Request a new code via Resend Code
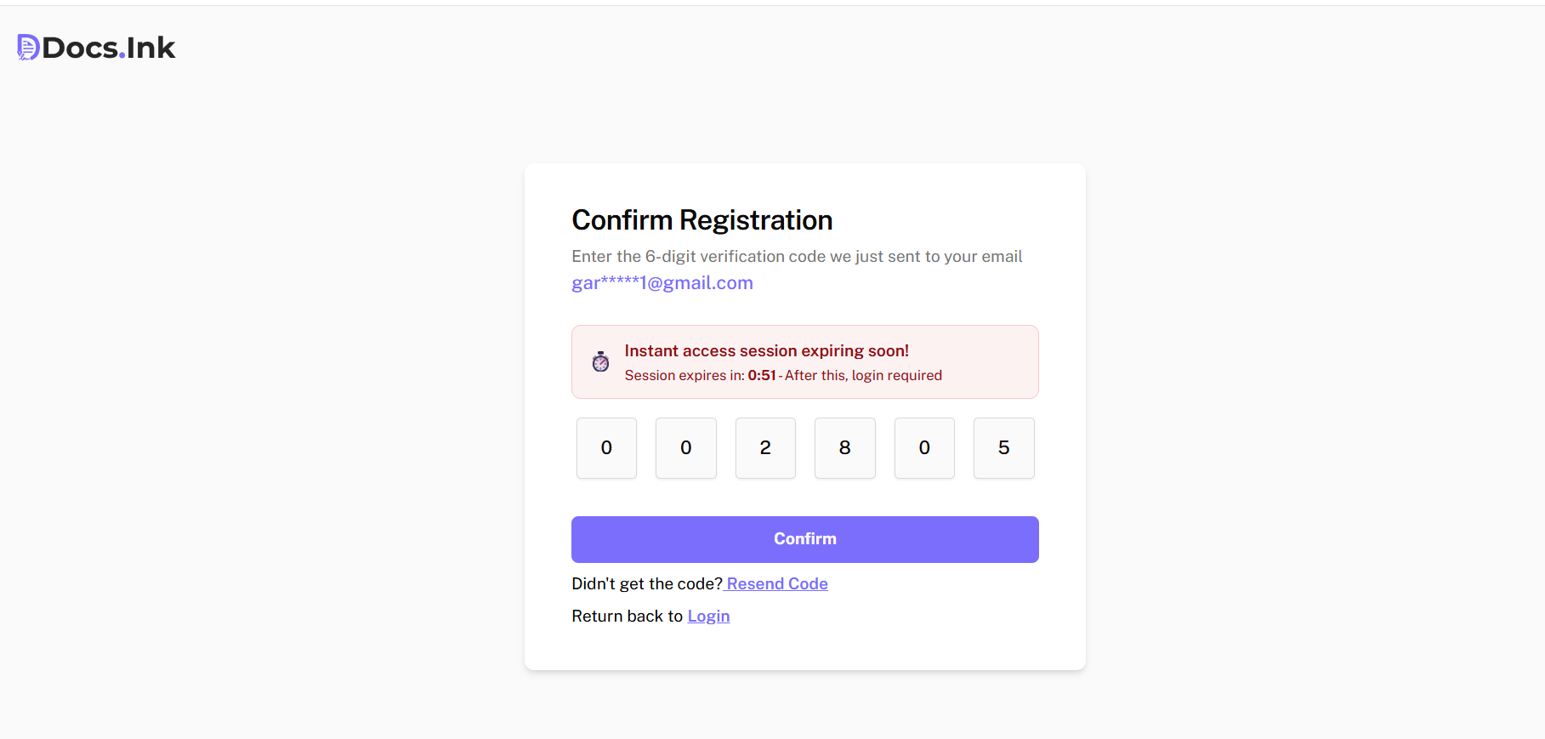Viewport: 1545px width, 739px height. point(777,584)
